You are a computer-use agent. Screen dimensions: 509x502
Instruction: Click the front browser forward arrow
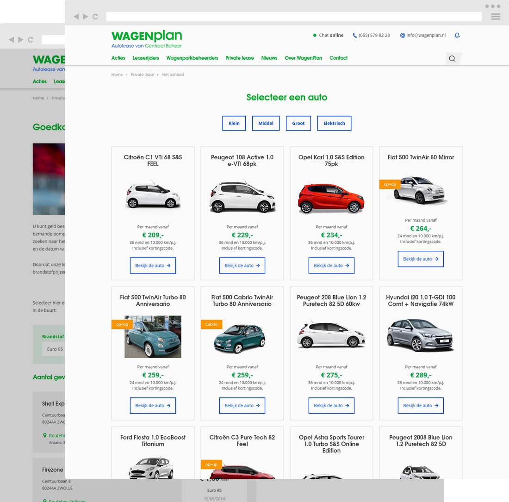(86, 17)
